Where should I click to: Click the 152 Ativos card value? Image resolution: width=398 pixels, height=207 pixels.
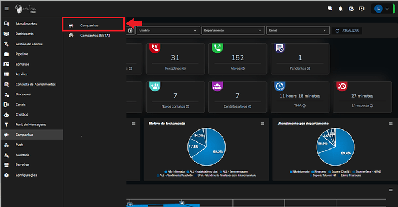pyautogui.click(x=238, y=58)
